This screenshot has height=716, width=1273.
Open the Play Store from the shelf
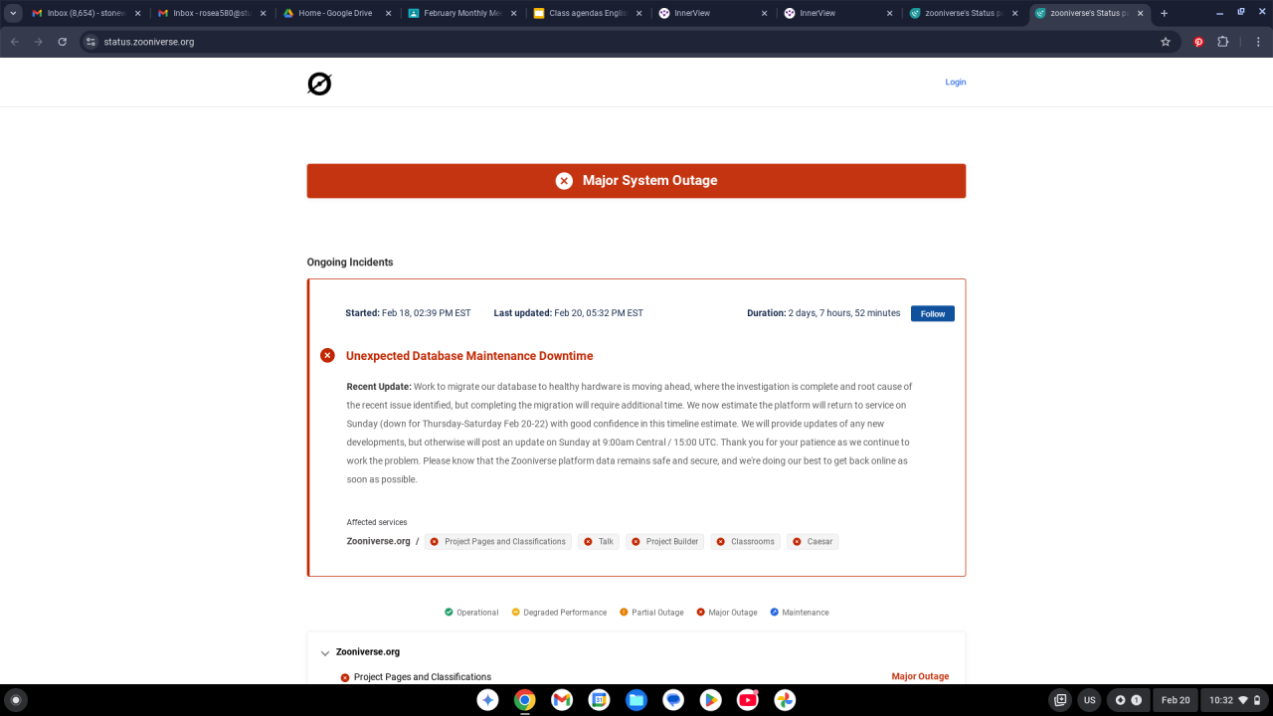[x=710, y=700]
